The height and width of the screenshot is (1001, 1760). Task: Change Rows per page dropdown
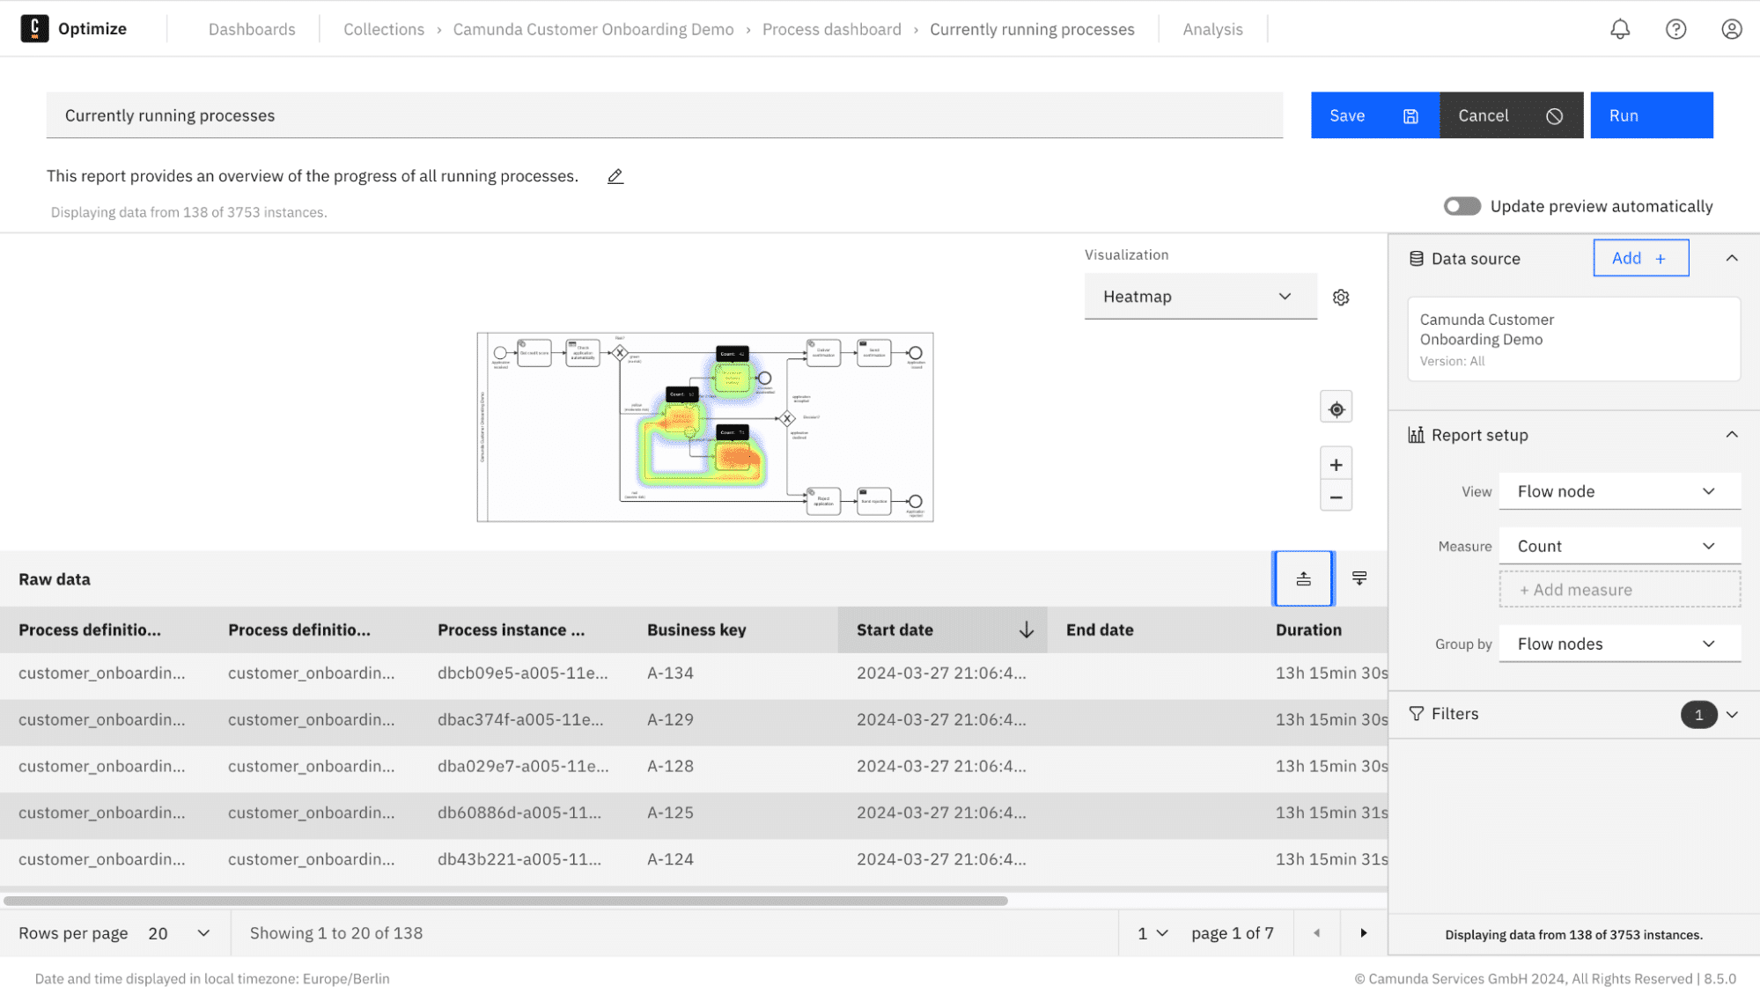(180, 933)
